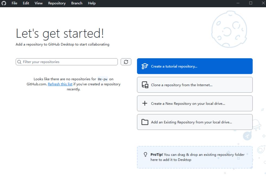Select 'Create a tutorial repository...' text
The width and height of the screenshot is (266, 176).
(174, 66)
